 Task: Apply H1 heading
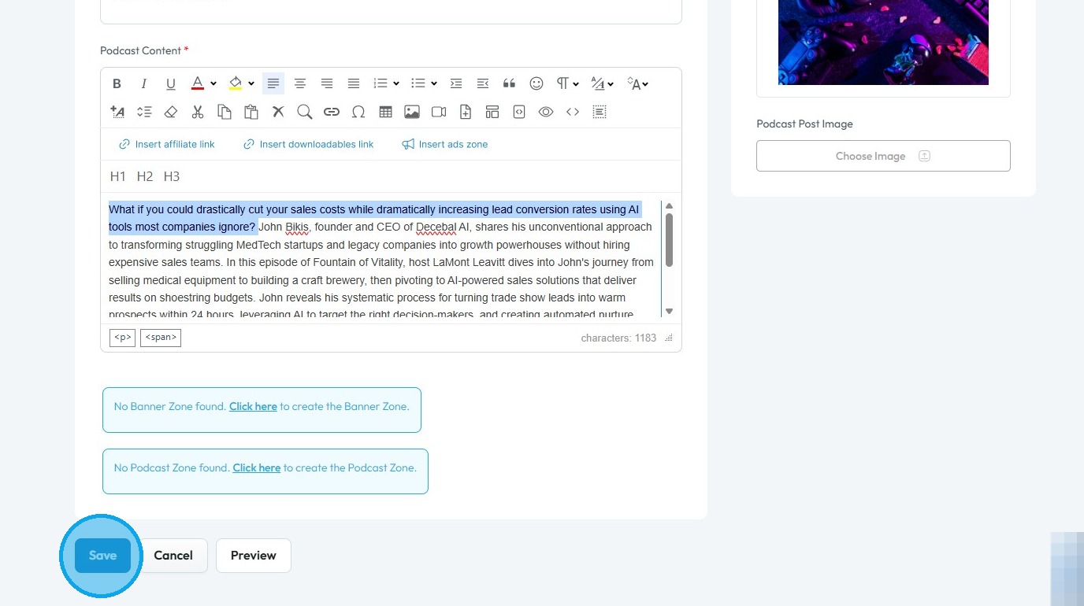[x=118, y=176]
